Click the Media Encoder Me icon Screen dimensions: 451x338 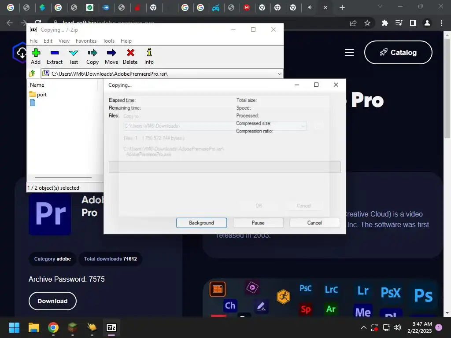coord(363,312)
